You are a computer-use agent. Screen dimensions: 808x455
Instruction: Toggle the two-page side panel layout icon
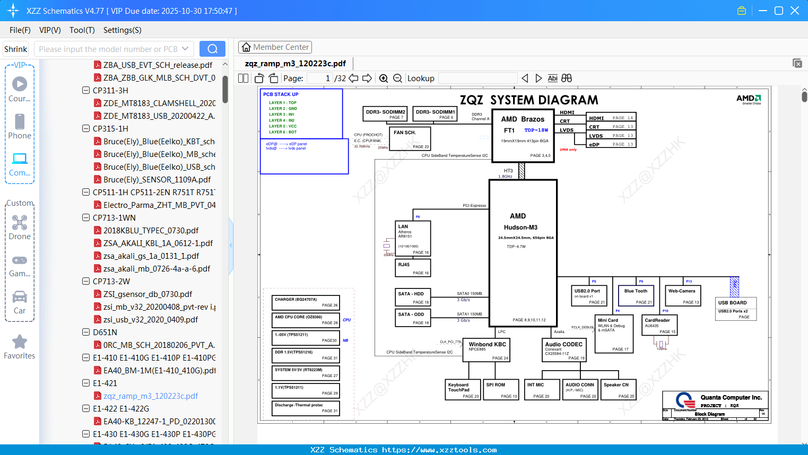[x=243, y=78]
